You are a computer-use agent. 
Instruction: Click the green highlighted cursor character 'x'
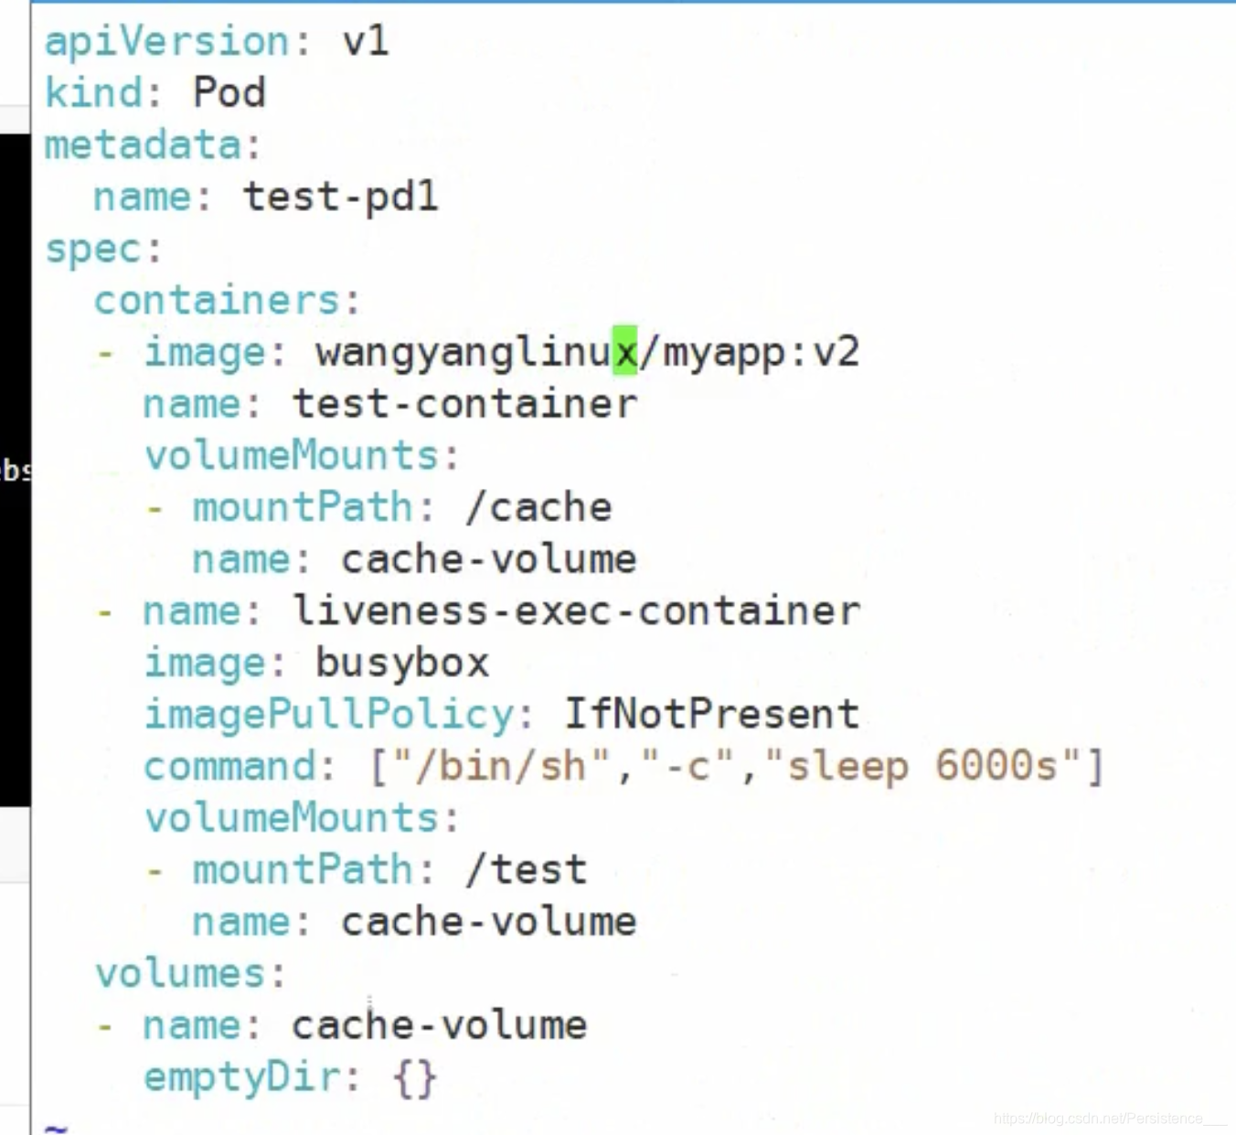point(625,350)
